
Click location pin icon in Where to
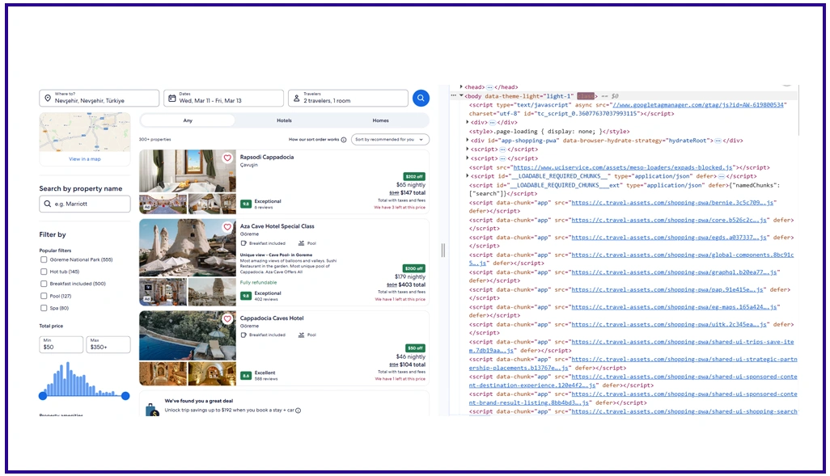coord(48,99)
